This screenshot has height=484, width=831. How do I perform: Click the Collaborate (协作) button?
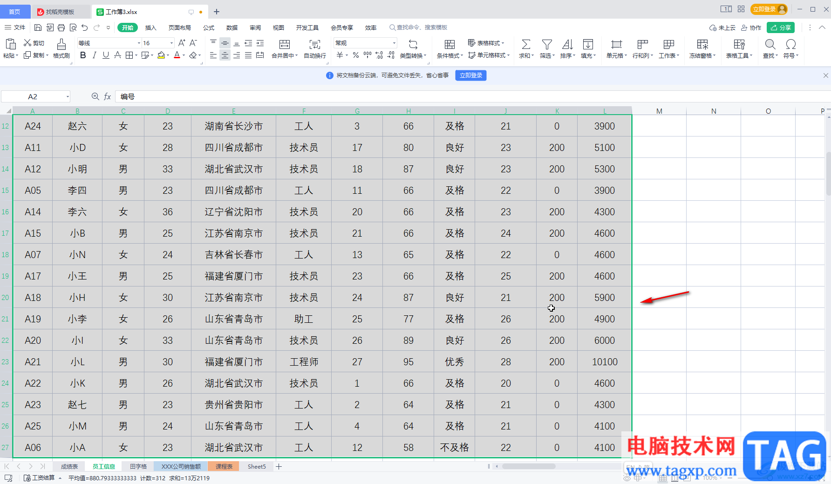point(751,27)
